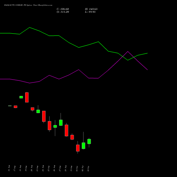Click the red 24 Aug candlestick body
This screenshot has height=177, width=177.
[44, 116]
